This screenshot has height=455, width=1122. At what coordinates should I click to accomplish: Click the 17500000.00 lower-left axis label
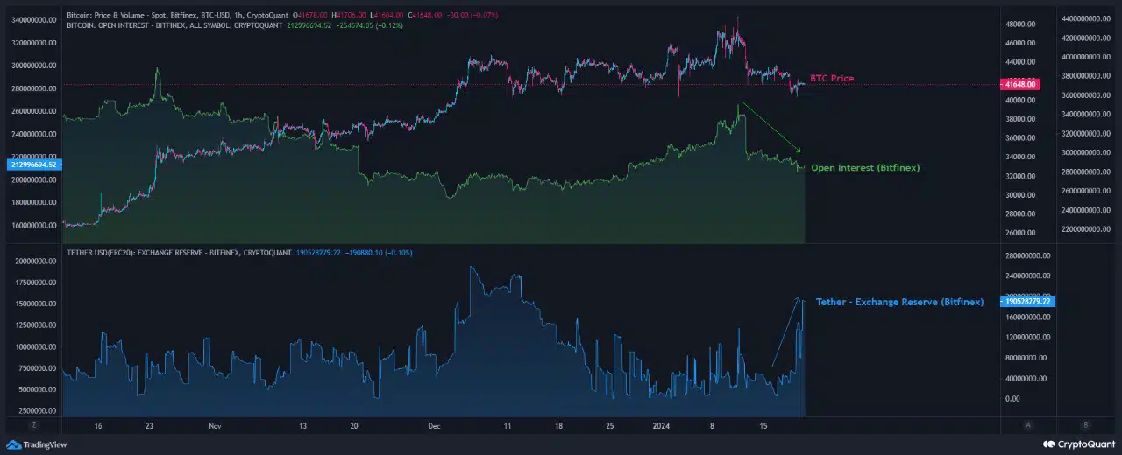(35, 283)
